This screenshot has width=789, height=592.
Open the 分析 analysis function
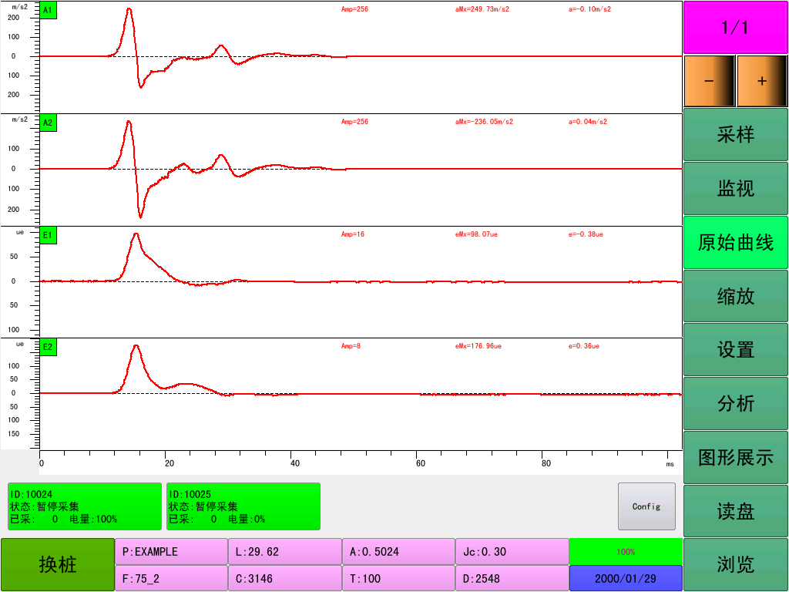[736, 403]
